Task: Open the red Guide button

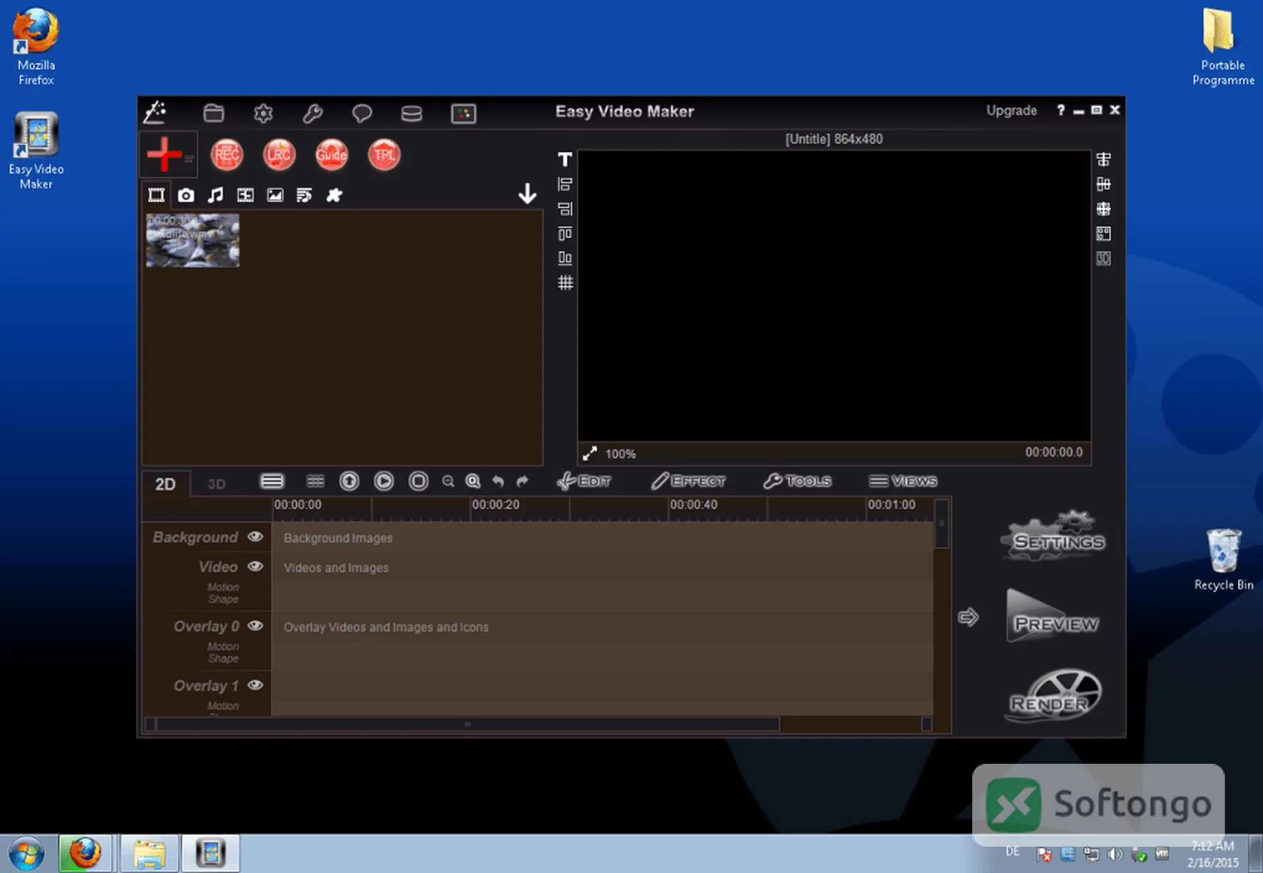Action: 331,155
